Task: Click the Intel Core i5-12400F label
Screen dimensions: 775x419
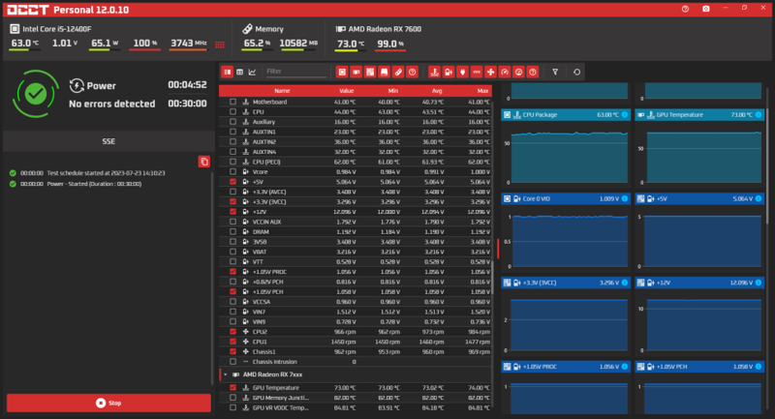Action: (57, 29)
